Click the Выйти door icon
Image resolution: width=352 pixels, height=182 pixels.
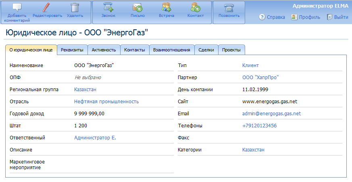tap(329, 17)
